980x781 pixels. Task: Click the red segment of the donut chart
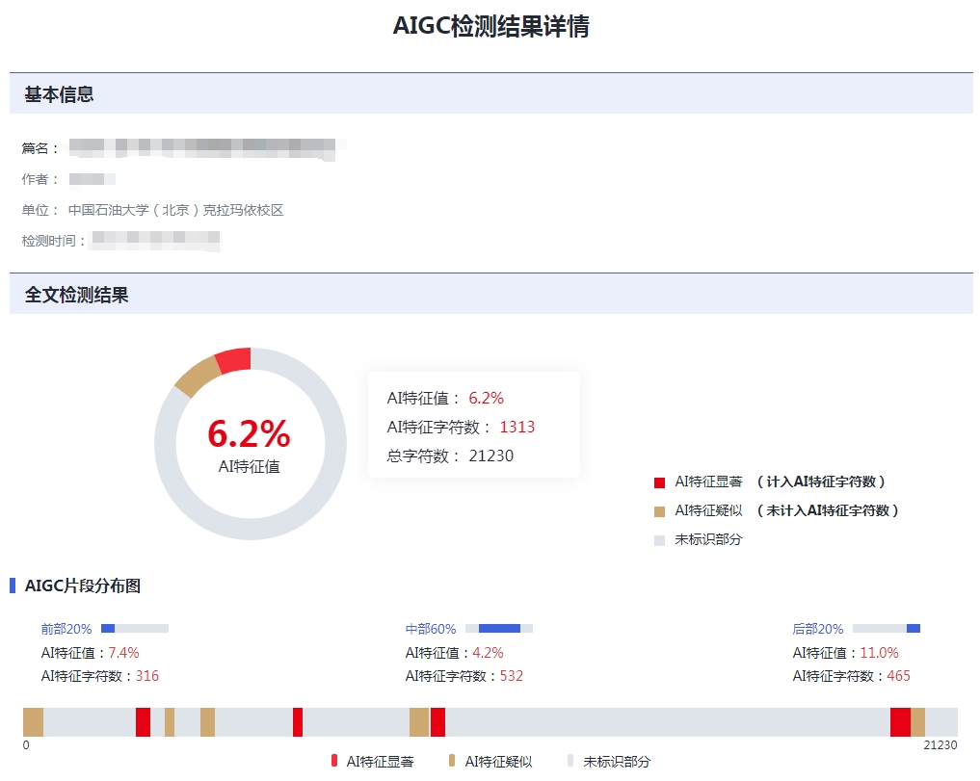[x=234, y=361]
